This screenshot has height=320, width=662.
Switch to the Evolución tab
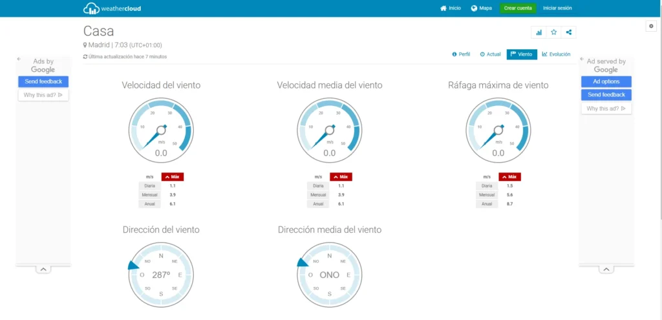(556, 54)
